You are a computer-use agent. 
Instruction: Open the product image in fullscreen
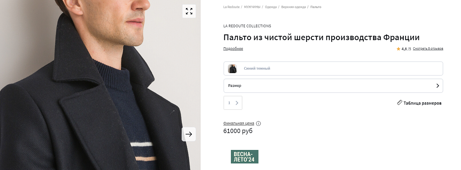point(189,11)
